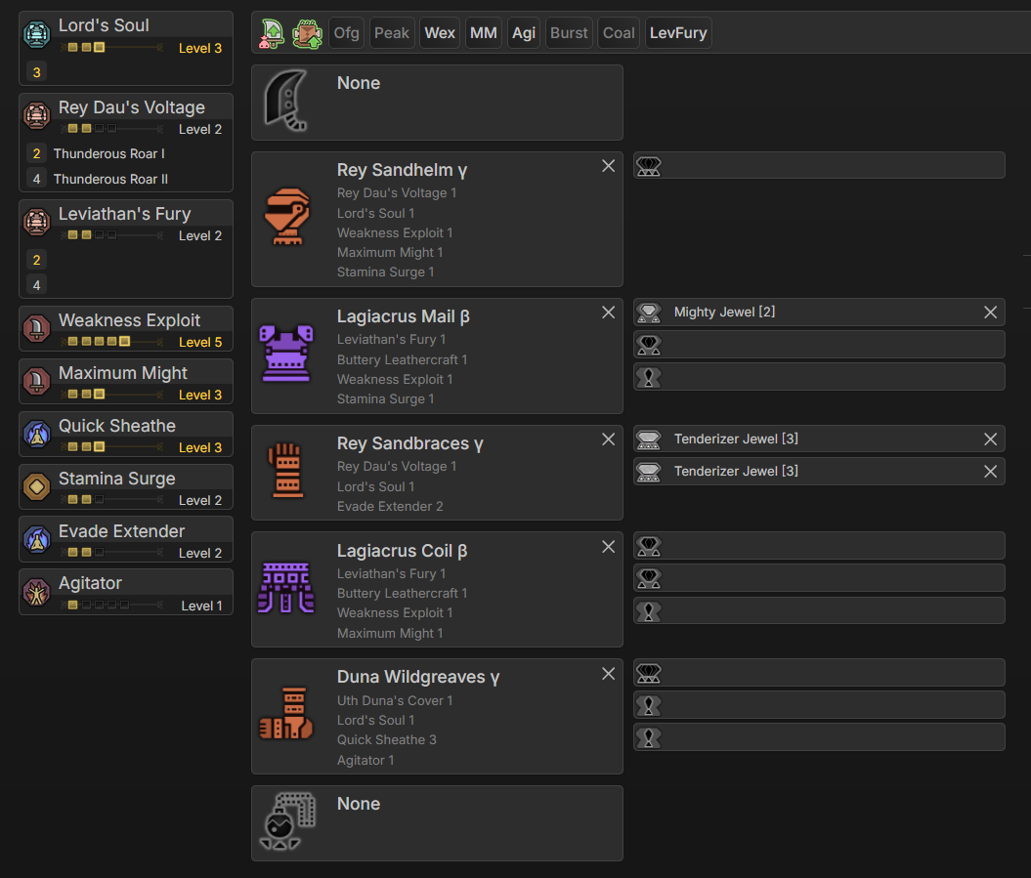Remove the Mighty Jewel [2] decoration

click(990, 313)
